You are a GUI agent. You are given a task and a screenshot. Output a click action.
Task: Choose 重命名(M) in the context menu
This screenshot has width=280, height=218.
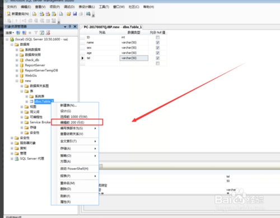pyautogui.click(x=75, y=183)
